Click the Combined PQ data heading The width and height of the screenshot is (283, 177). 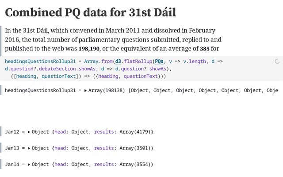[x=90, y=13]
